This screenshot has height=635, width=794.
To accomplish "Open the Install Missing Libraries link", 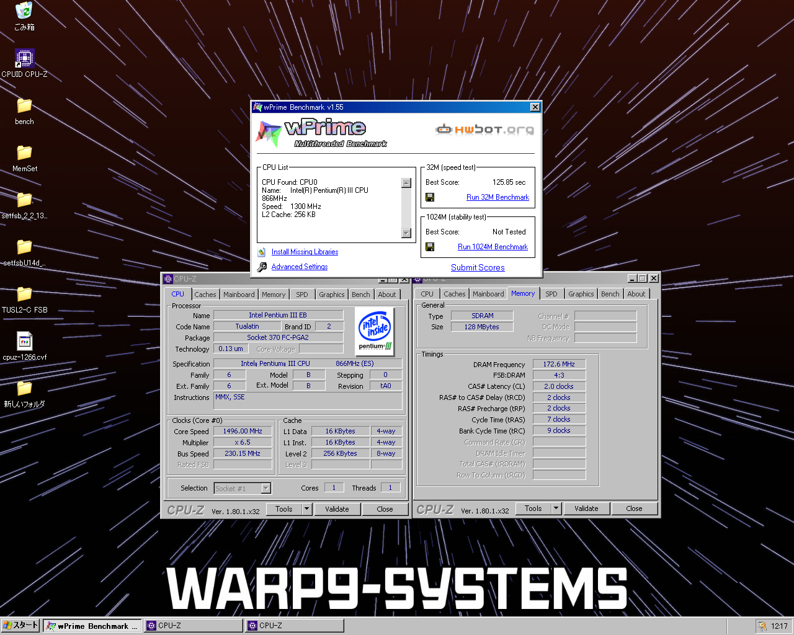I will pos(305,252).
